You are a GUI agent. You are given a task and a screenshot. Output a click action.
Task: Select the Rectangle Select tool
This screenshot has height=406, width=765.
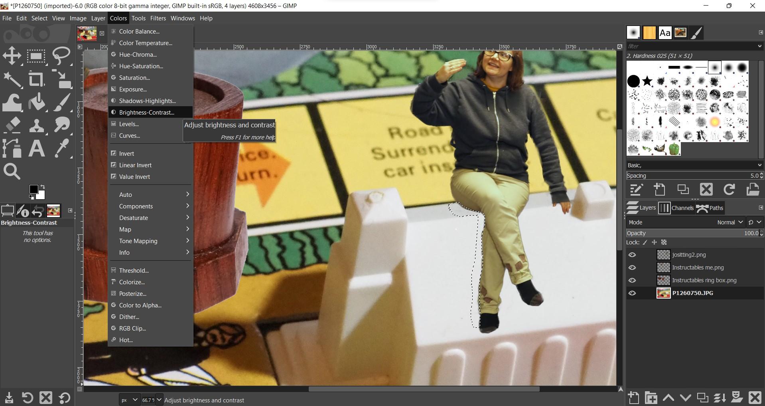tap(36, 56)
